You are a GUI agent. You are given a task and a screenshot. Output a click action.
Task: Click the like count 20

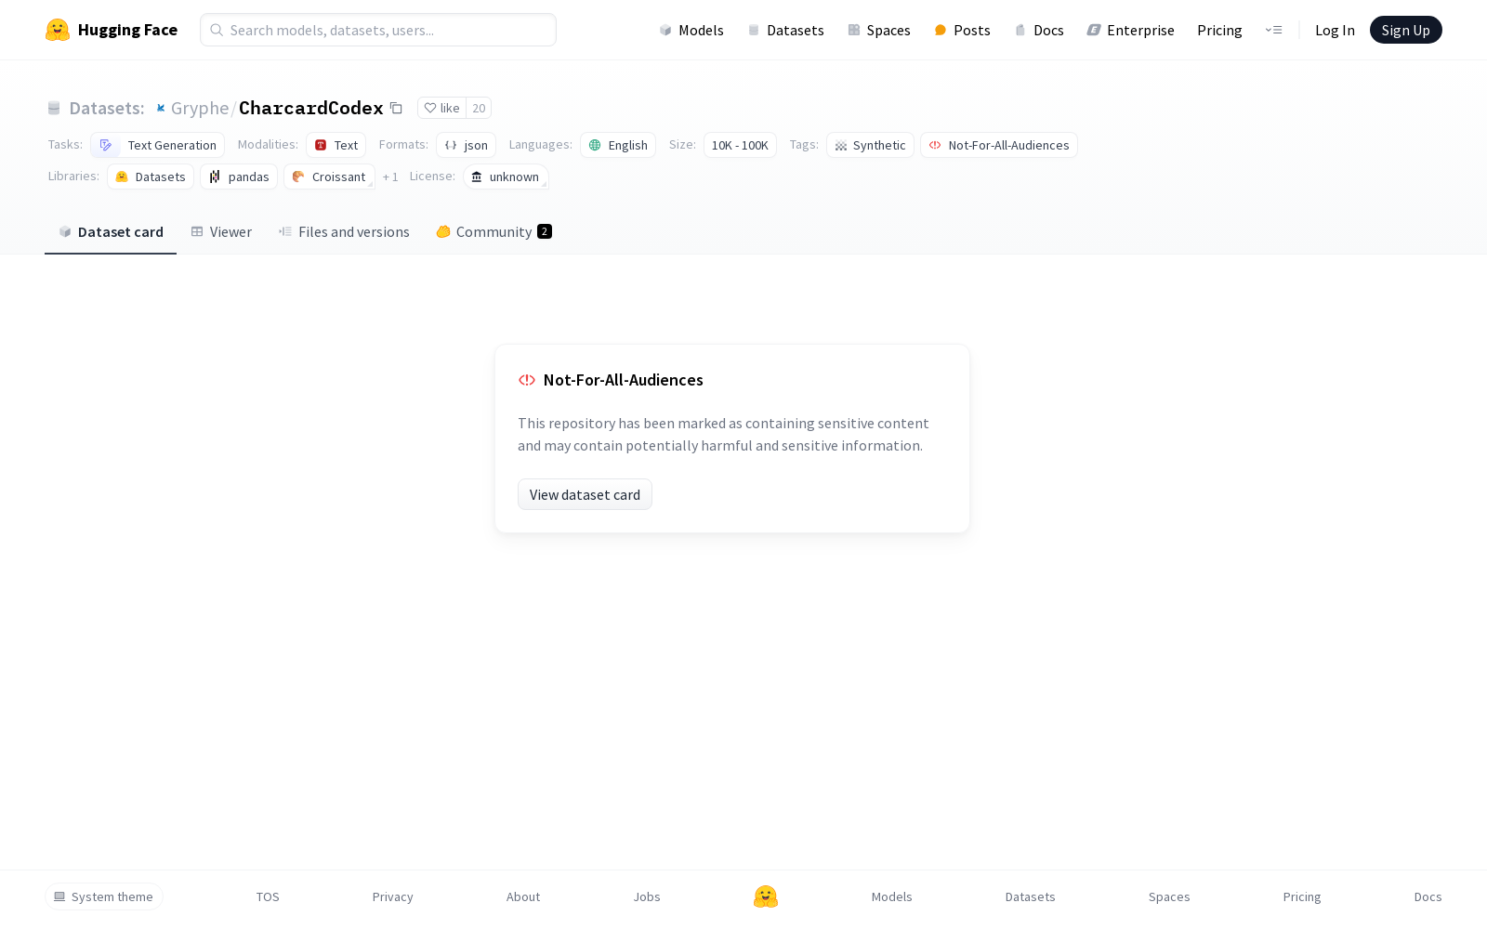[479, 108]
